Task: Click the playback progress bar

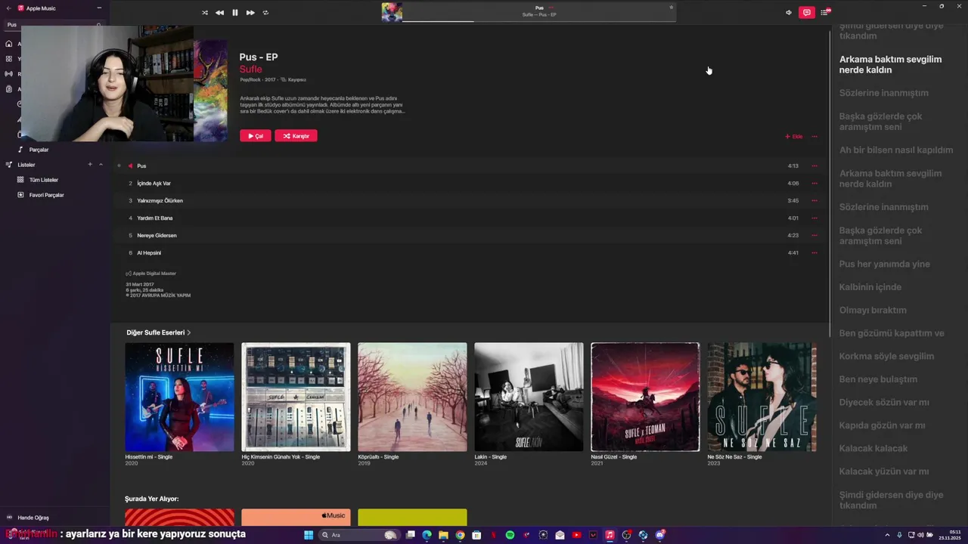Action: 539,21
